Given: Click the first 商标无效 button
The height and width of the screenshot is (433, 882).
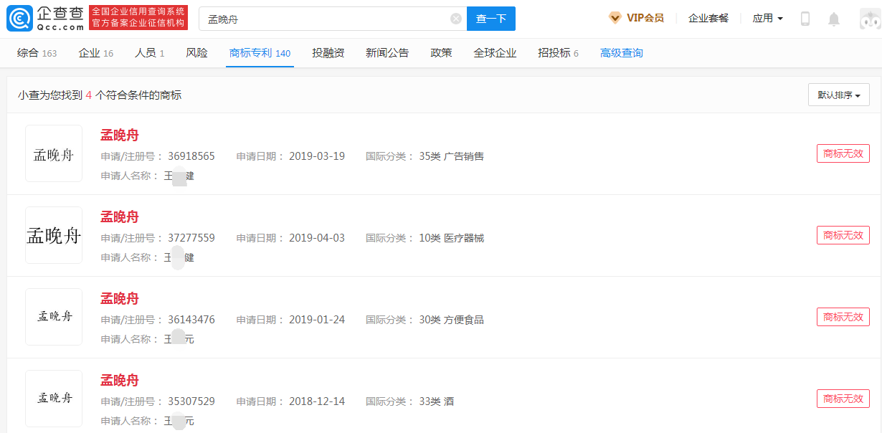Looking at the screenshot, I should point(843,153).
